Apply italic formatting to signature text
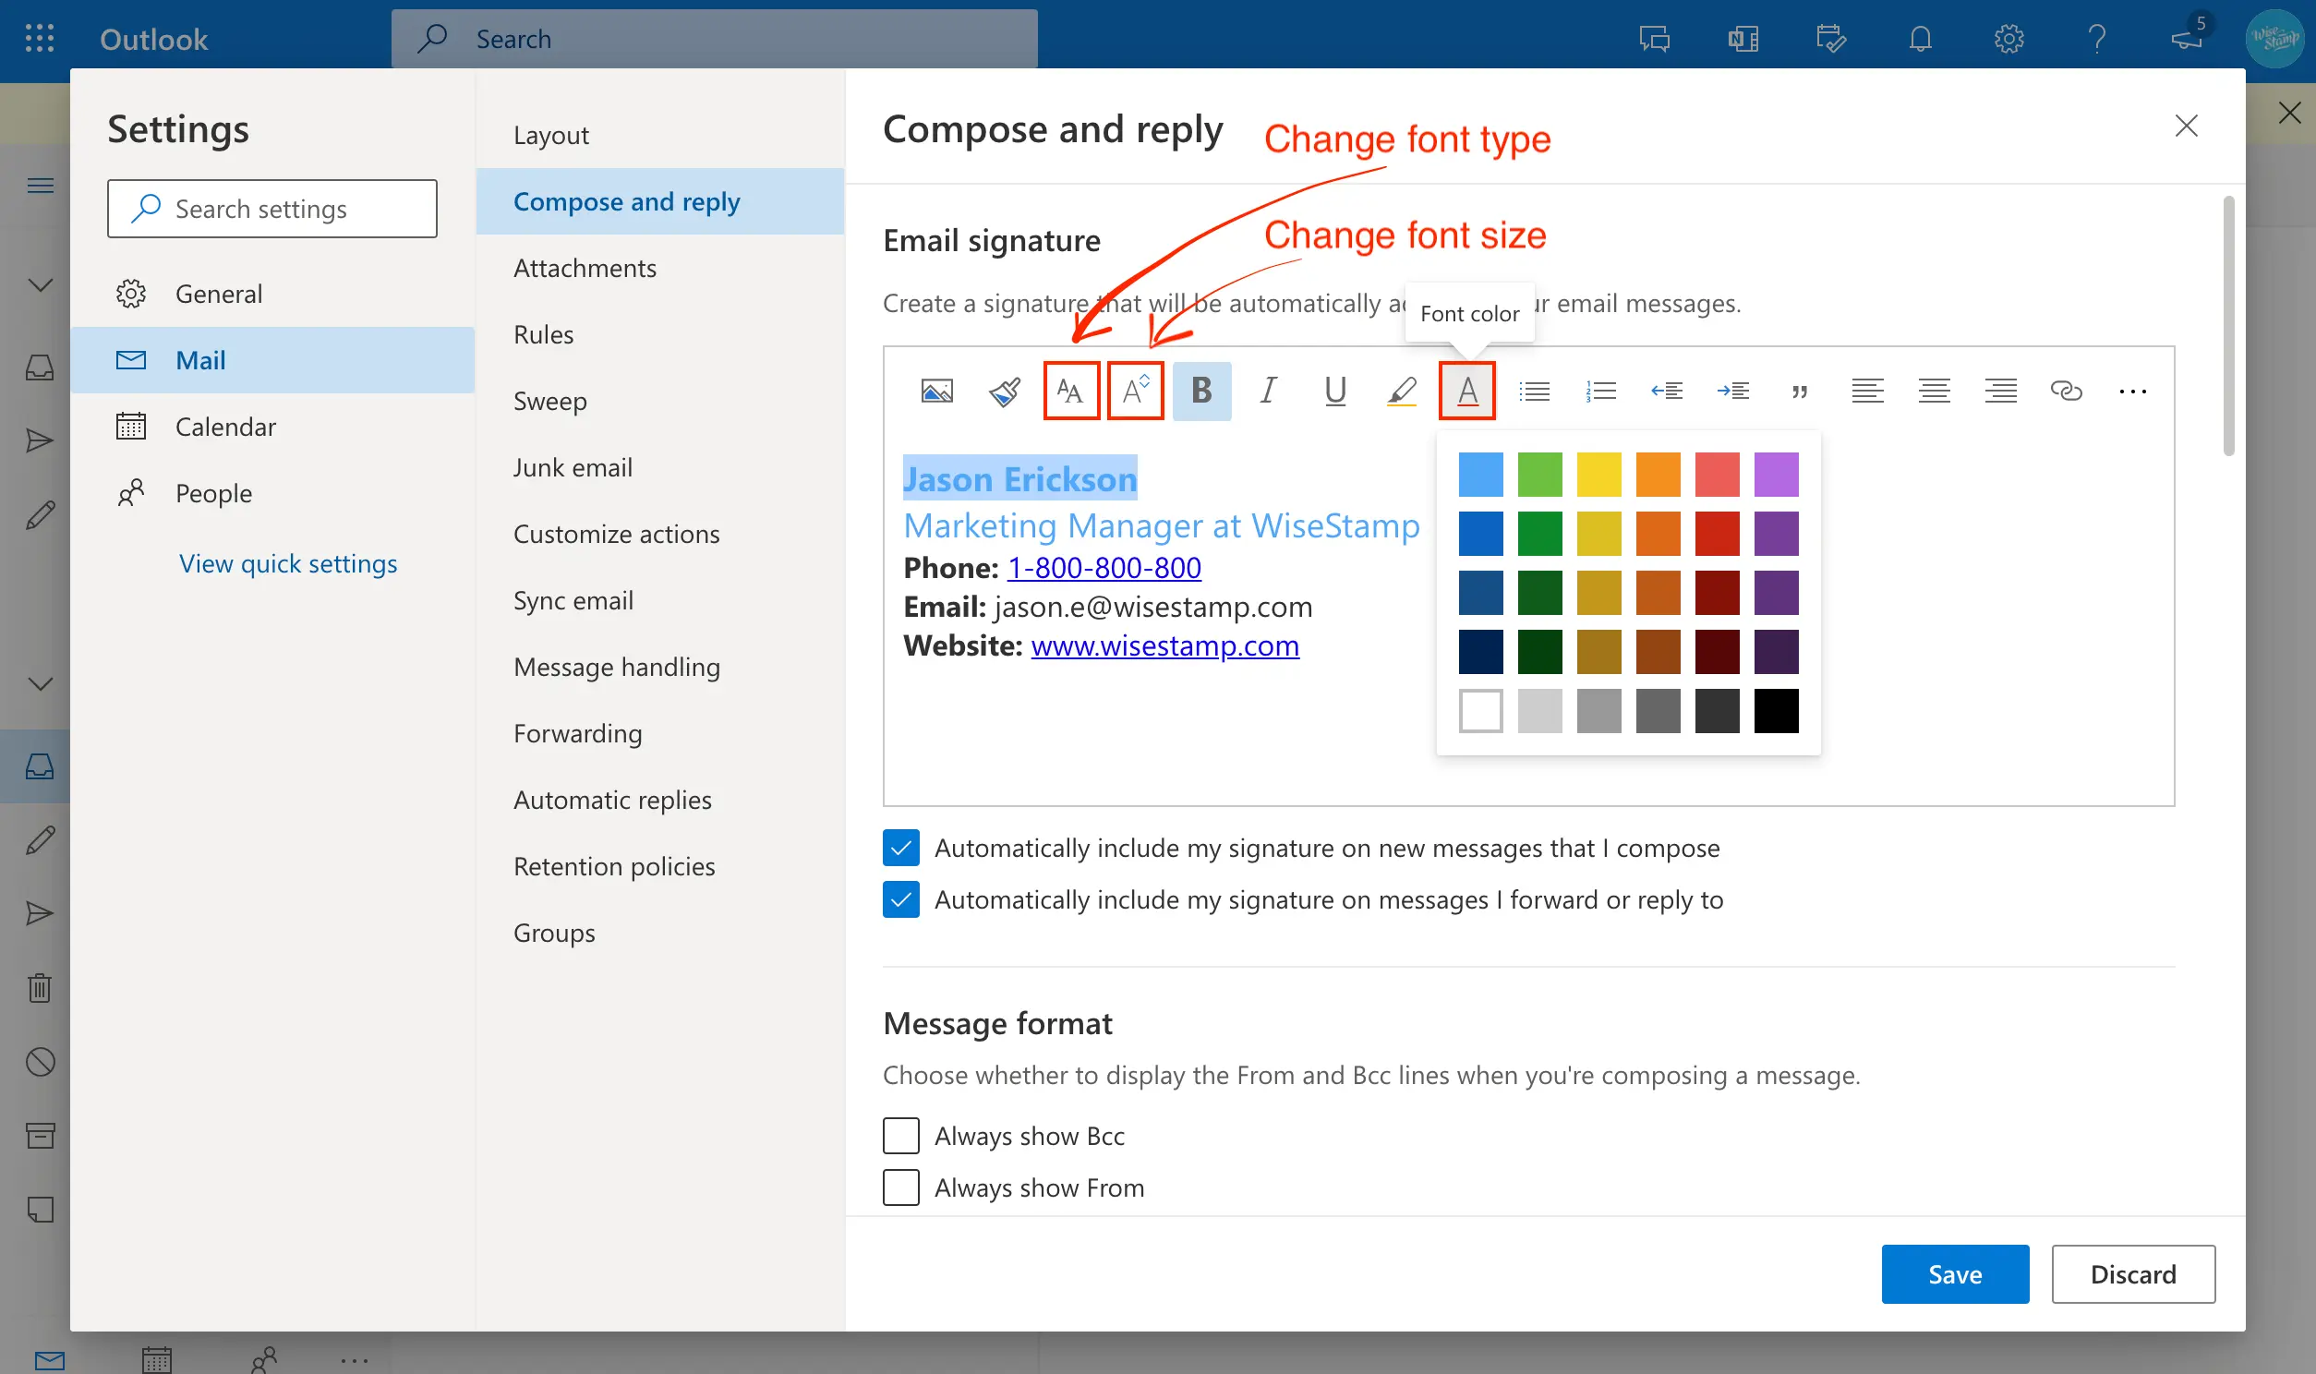 (x=1267, y=390)
